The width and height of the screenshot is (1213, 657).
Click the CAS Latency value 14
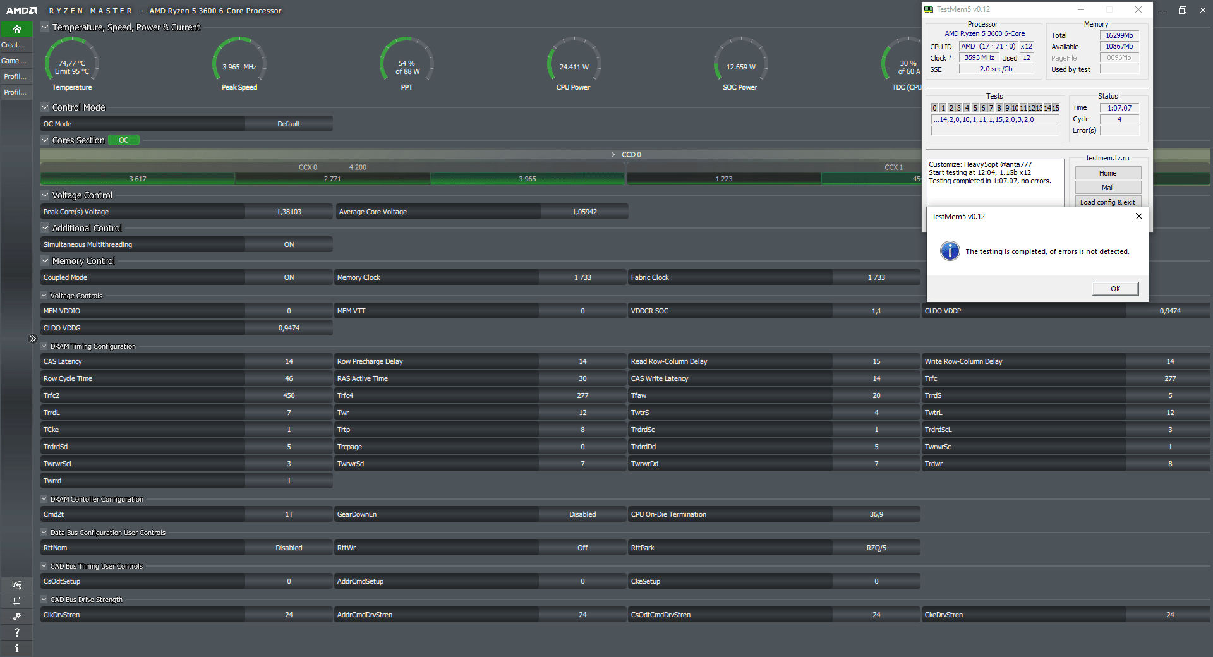(289, 361)
